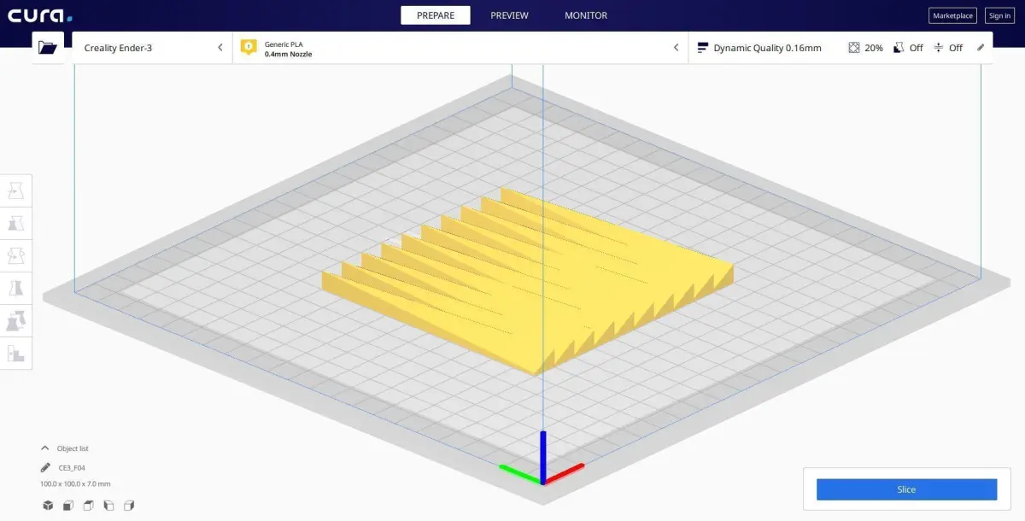Expand the Creality Ender-3 printer selector
The image size is (1025, 521).
[153, 48]
